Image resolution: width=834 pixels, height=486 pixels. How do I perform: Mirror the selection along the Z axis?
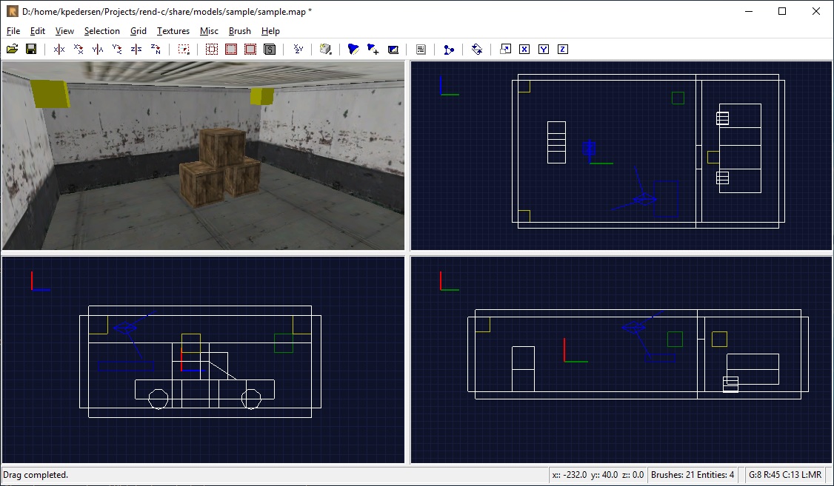pos(136,49)
